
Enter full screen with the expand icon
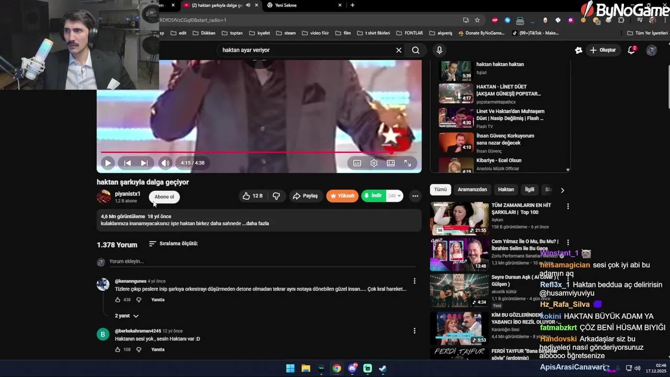click(x=407, y=163)
